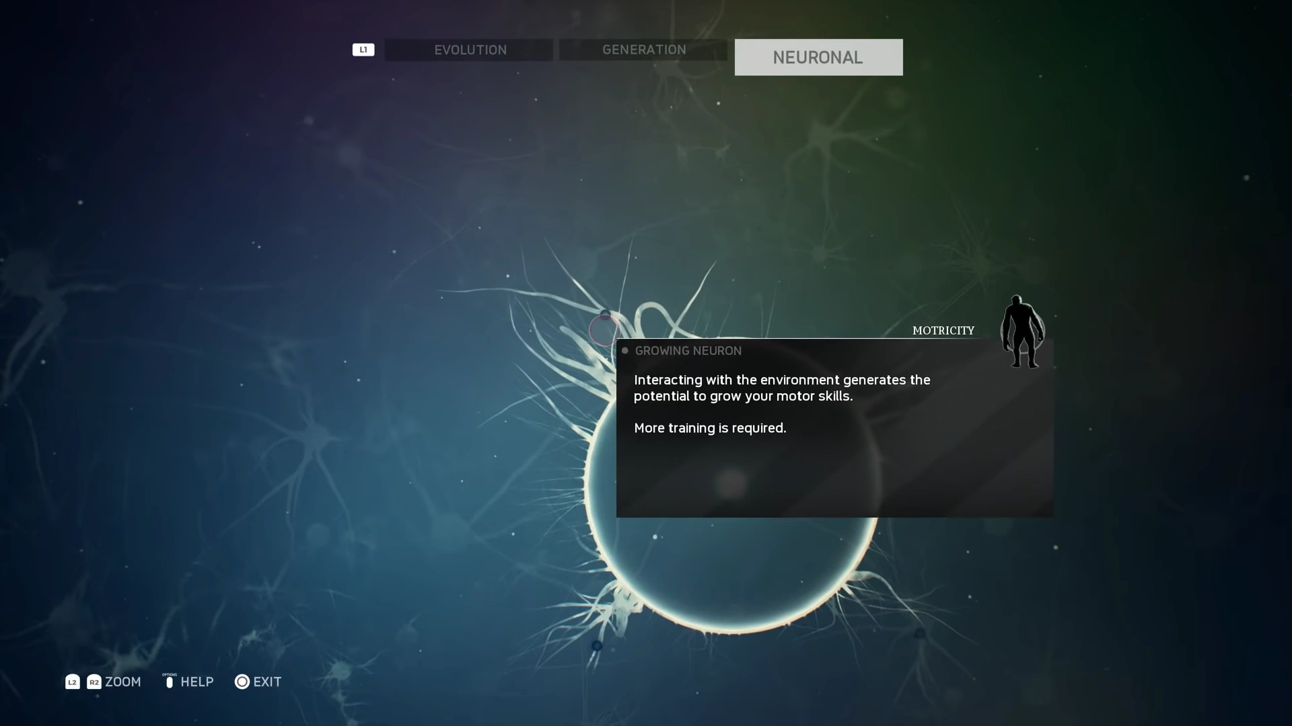This screenshot has height=726, width=1292.
Task: Click the circle button icon beside EXIT
Action: point(242,682)
